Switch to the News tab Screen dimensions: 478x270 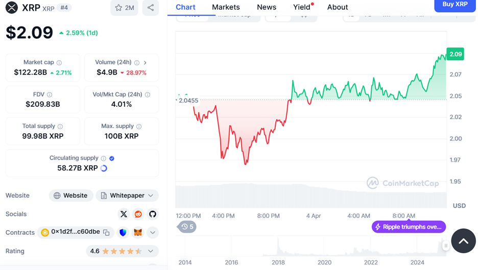tap(267, 7)
